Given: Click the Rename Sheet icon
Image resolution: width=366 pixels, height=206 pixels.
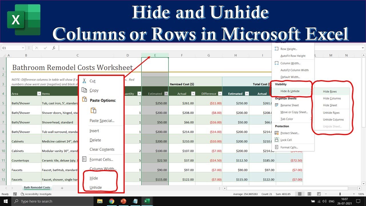Looking at the screenshot, I should tap(277, 105).
